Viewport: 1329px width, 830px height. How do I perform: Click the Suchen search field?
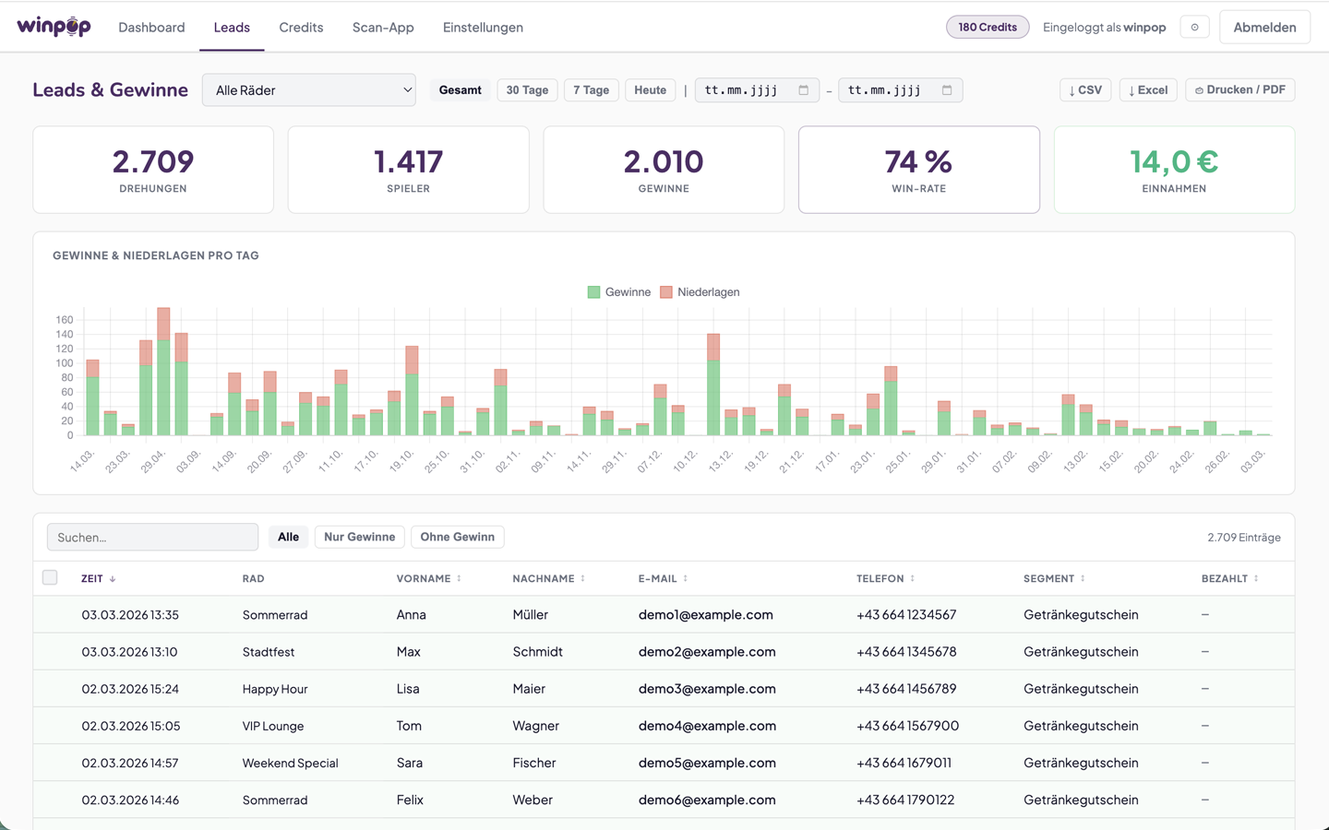(152, 536)
